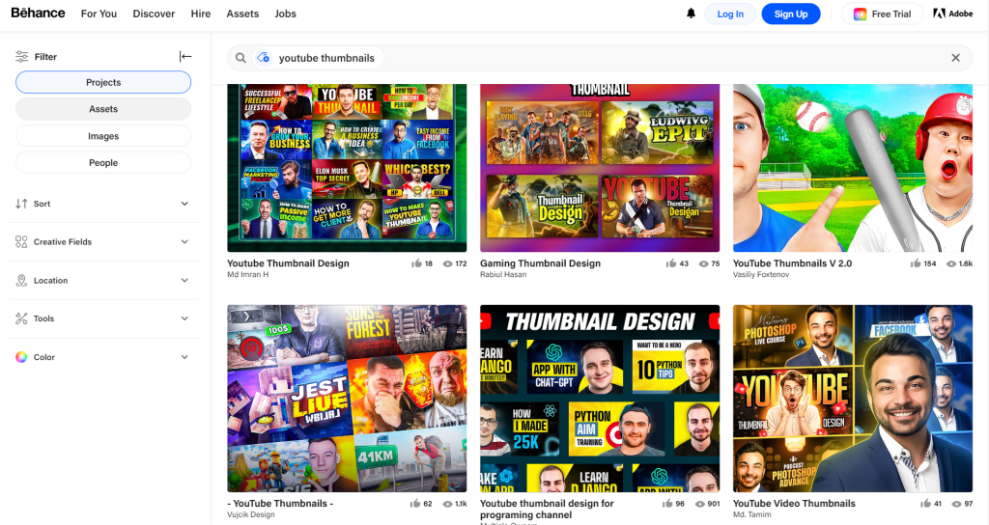
Task: Click Youtube thumbnail design for programing channel title
Action: pyautogui.click(x=547, y=510)
